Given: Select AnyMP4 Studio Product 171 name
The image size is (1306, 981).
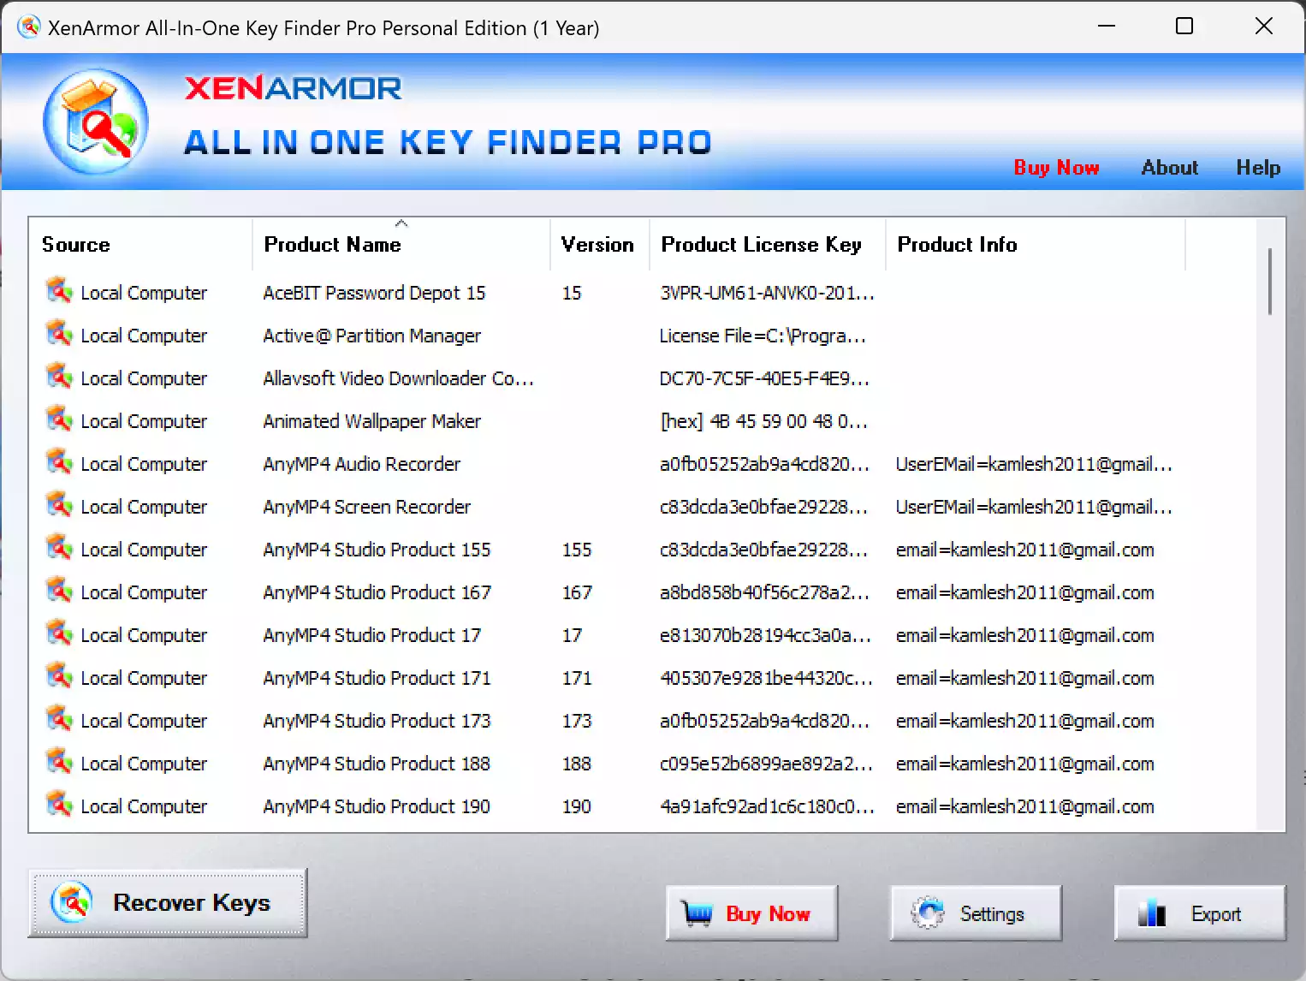Looking at the screenshot, I should click(x=377, y=678).
